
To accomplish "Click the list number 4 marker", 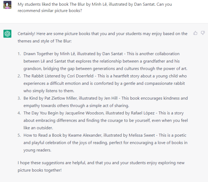I will click(x=19, y=113).
